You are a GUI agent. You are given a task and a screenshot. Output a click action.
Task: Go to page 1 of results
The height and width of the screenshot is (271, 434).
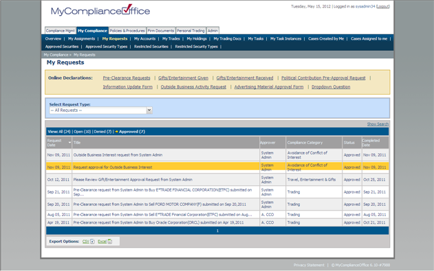[x=217, y=231]
